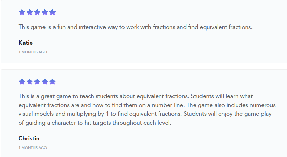This screenshot has height=157, width=287.
Task: Click the fourth star in Christin's review
Action: click(x=45, y=82)
